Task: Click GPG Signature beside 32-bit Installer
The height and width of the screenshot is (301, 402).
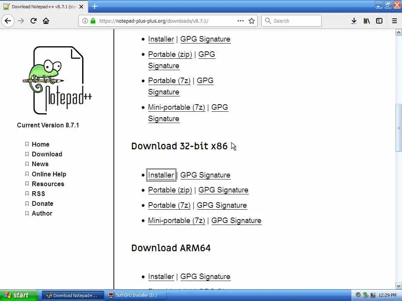Action: tap(205, 175)
